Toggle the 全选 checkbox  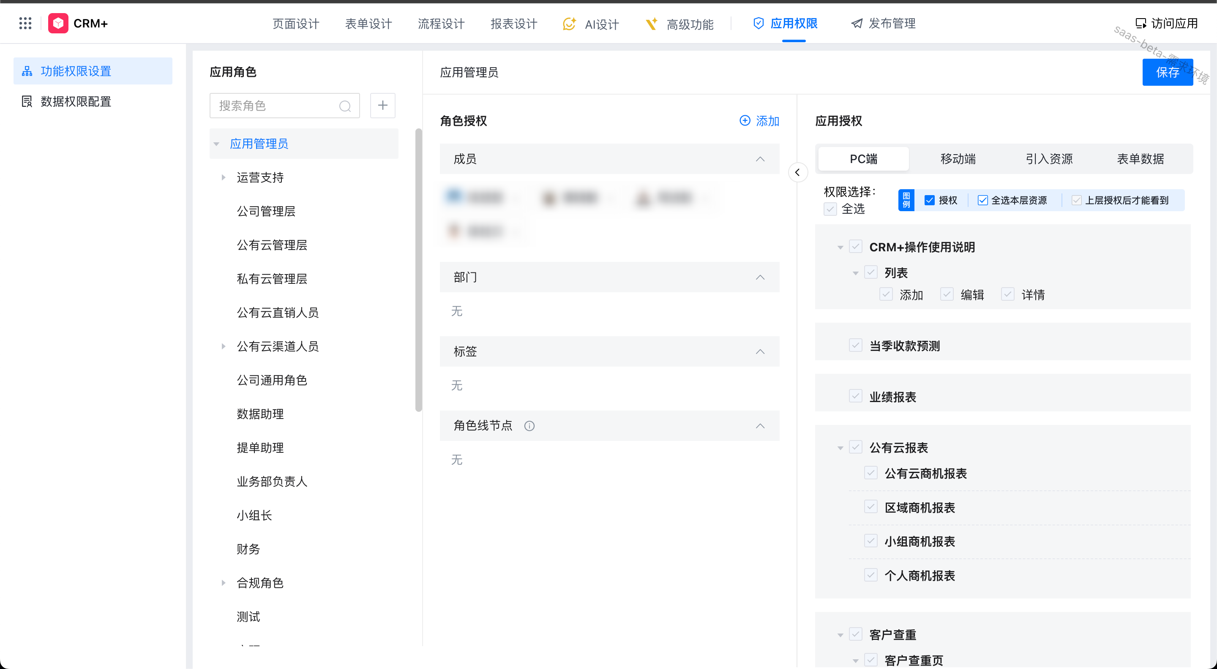830,209
